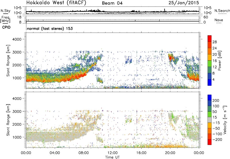Screen dimensions: 230x159
Task: Click the '3000' tick on velocity panel
Action: pos(17,111)
